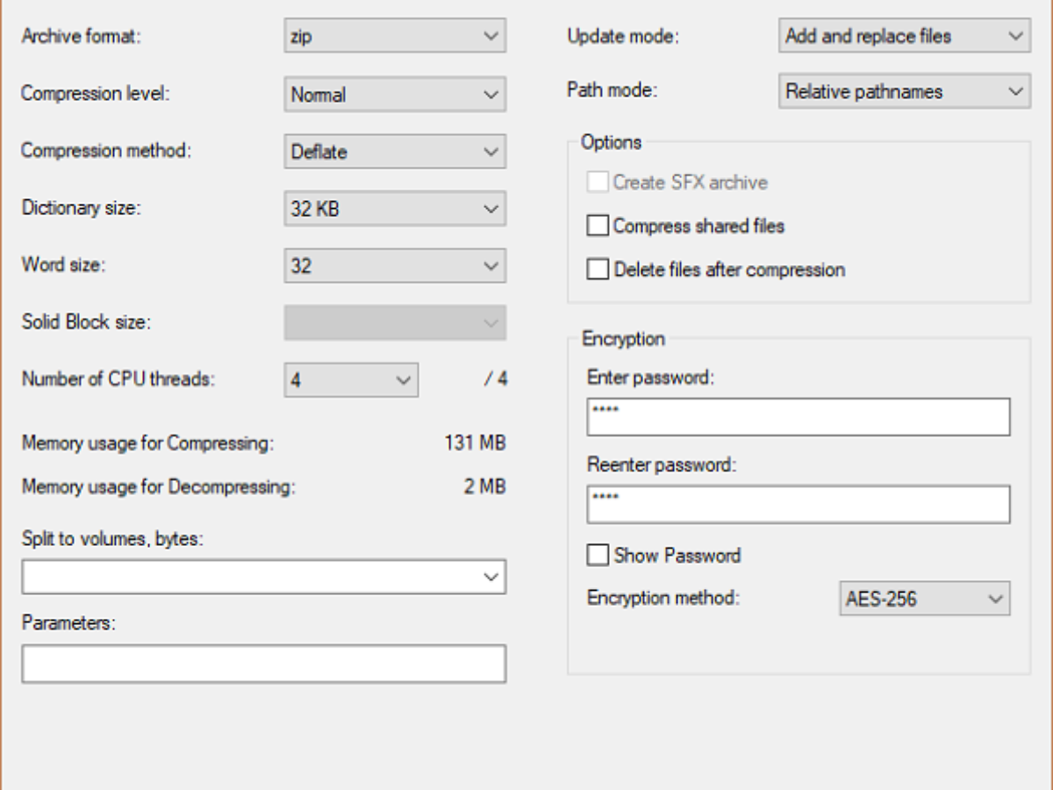Open the Compression method dropdown
Viewport: 1053px width, 790px height.
click(x=395, y=151)
